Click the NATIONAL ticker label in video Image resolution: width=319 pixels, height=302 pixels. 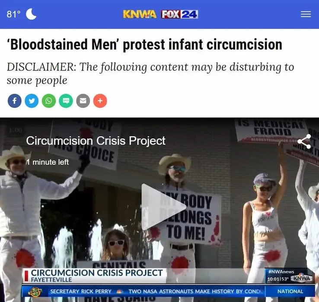(290, 291)
